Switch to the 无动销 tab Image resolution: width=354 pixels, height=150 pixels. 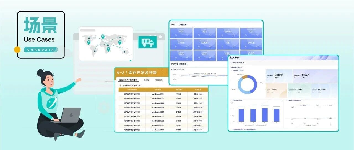[146, 80]
